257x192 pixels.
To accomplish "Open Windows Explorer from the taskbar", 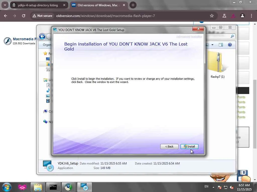I will tap(38, 187).
